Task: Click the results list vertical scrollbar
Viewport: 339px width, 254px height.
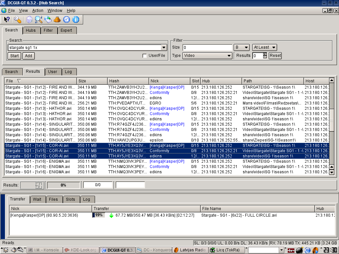Action: point(332,126)
